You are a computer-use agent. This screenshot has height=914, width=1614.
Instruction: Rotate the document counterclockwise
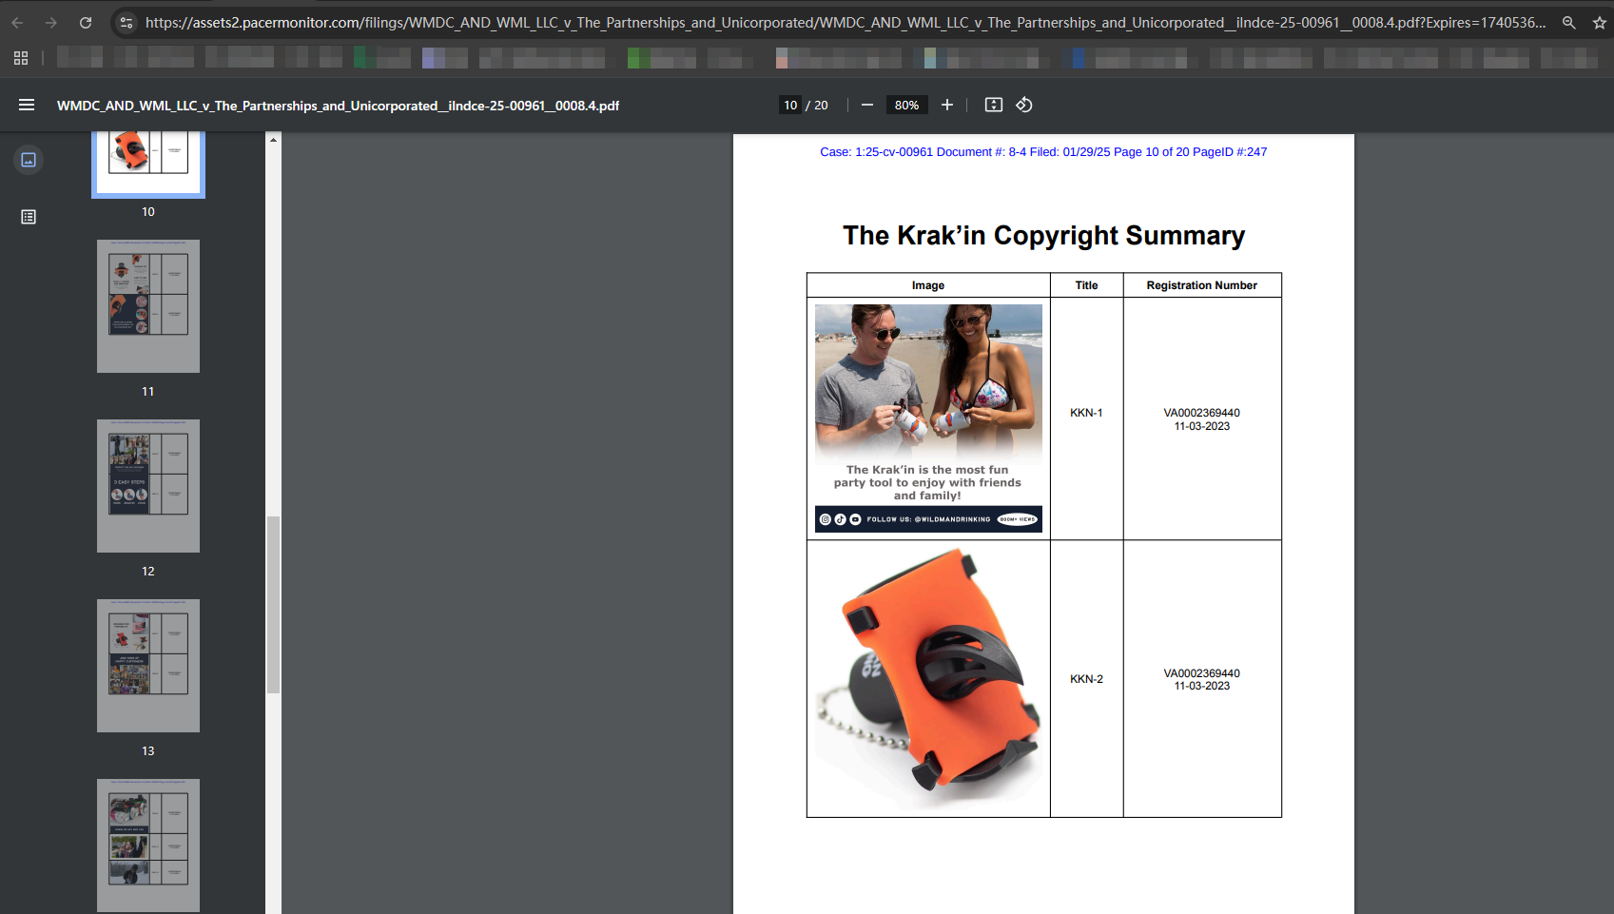click(x=1024, y=105)
